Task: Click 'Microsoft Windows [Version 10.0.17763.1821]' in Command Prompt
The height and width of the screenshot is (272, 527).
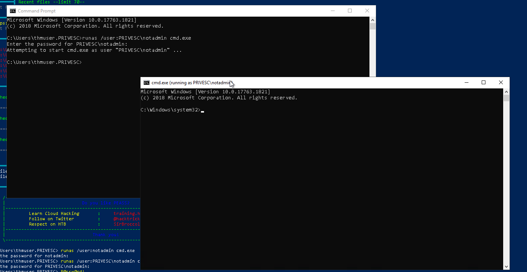Action: point(72,20)
